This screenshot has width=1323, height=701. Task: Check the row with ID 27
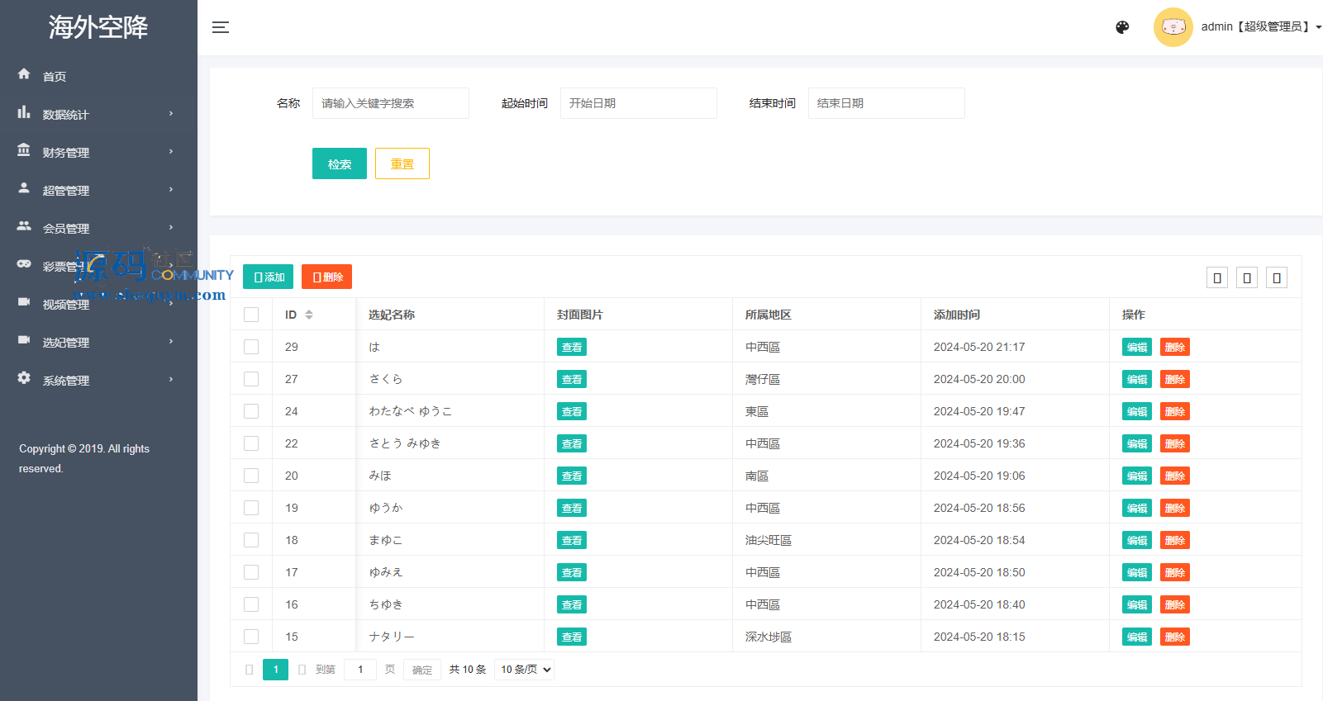point(251,379)
